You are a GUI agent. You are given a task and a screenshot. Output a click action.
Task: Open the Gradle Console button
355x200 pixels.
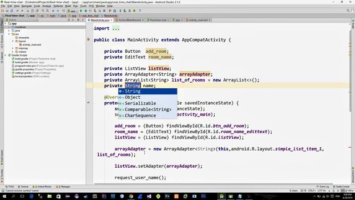pos(342,187)
